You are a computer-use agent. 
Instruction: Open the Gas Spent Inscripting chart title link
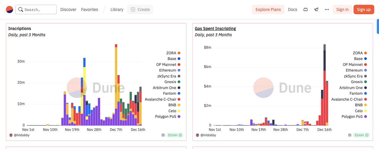215,28
